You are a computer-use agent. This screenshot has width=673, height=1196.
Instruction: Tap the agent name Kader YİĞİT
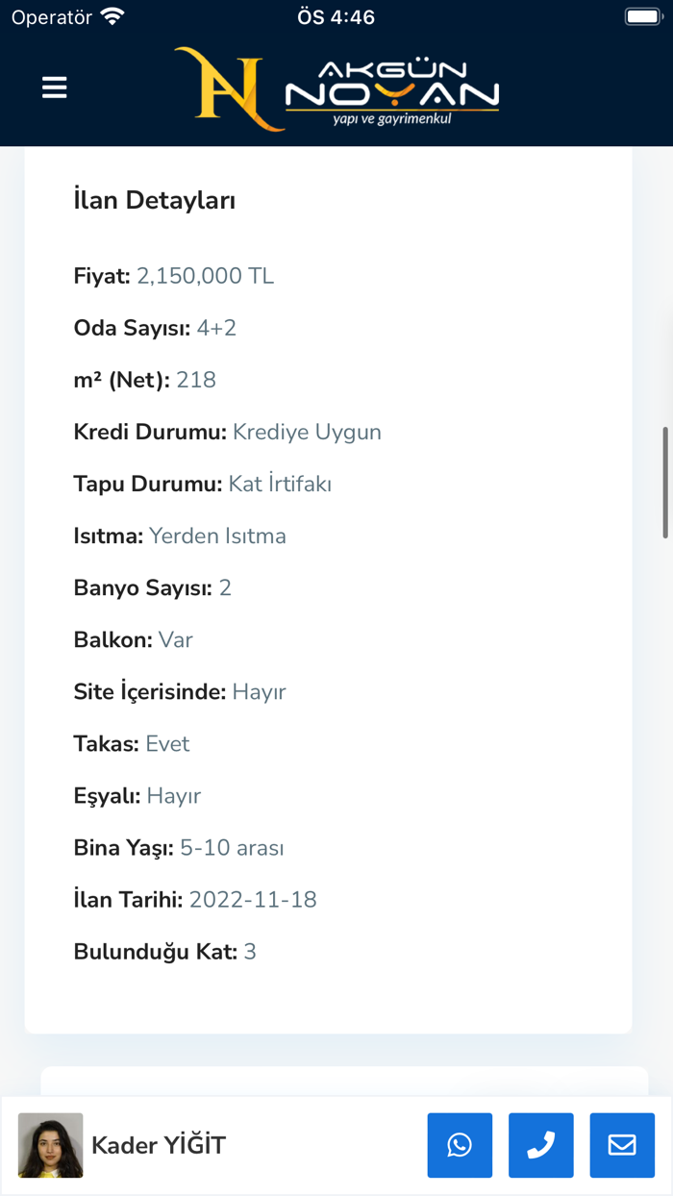pyautogui.click(x=158, y=1145)
